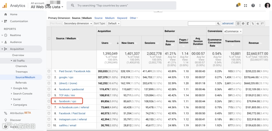Screen dimensions: 272x131
Task: Open the user profile avatar
Action: pos(267,5)
